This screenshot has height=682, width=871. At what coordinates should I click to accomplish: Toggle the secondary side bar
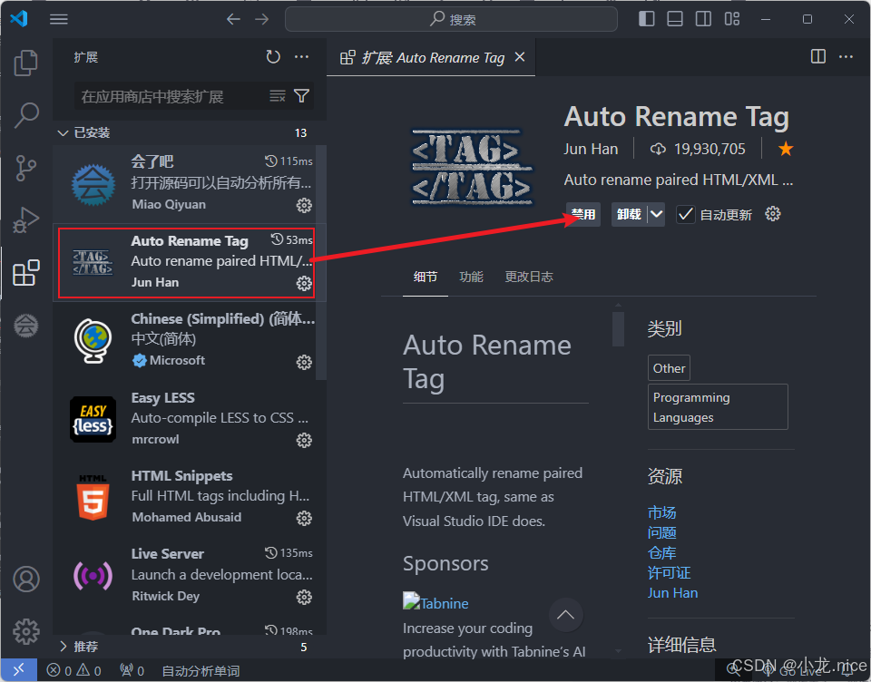703,19
